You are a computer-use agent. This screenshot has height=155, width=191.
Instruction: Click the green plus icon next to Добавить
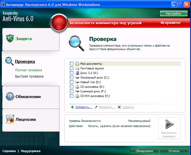point(72,107)
